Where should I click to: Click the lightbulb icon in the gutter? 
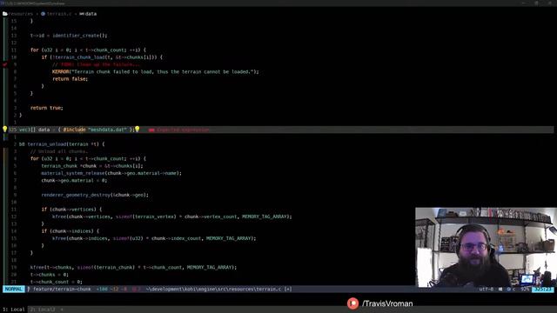[4, 130]
